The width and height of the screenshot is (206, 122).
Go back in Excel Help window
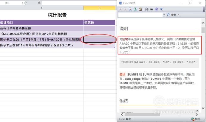pyautogui.click(x=121, y=9)
